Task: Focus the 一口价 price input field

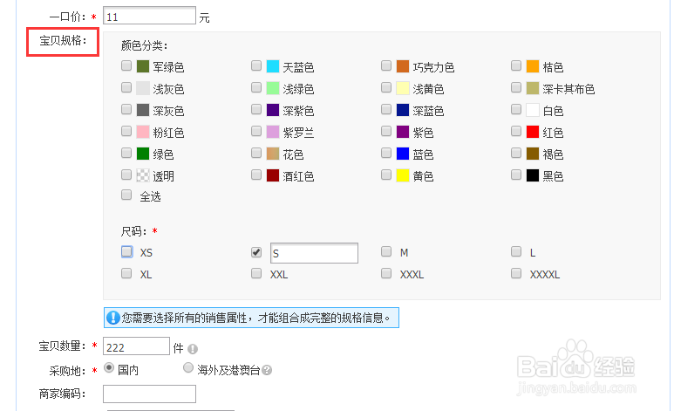Action: point(149,16)
